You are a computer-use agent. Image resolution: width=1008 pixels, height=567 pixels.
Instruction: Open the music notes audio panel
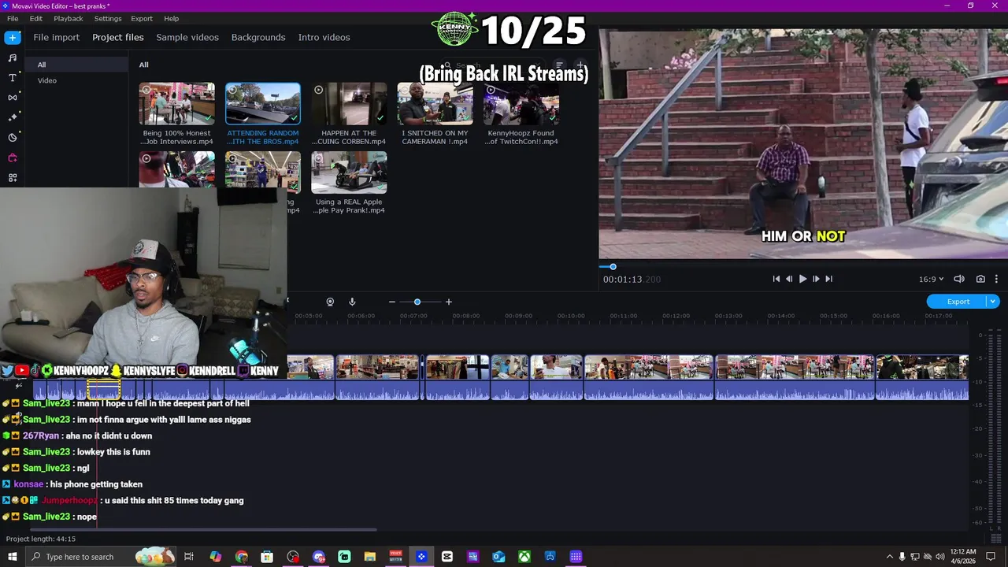pos(12,57)
